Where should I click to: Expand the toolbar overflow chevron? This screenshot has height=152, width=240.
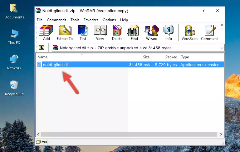pos(222,25)
